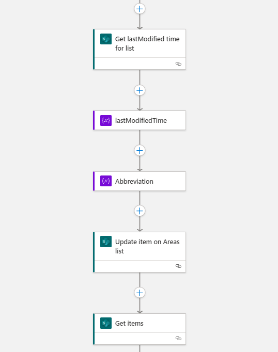This screenshot has height=352, width=278.
Task: Insert action between lastModifiedTime and Abbreviation
Action: coord(140,150)
